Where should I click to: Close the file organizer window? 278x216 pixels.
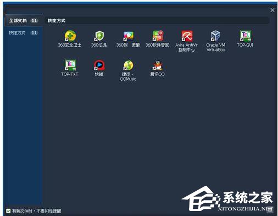[x=273, y=10]
